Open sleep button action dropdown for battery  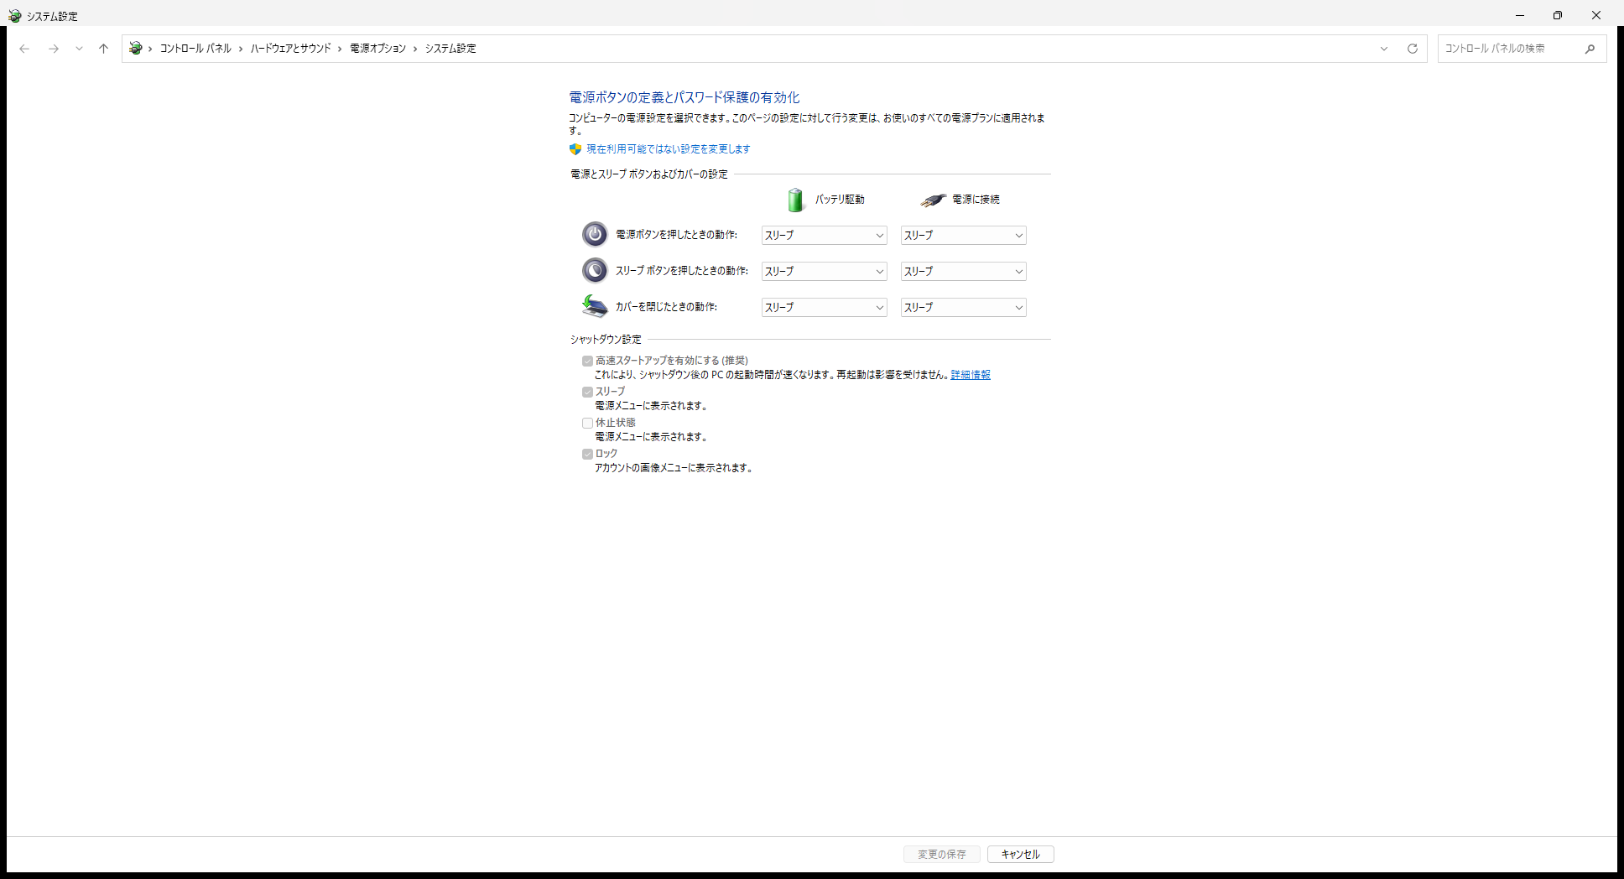[x=824, y=272]
